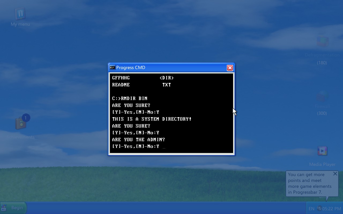Dismiss the Progressbar 7 tooltip balloon

pyautogui.click(x=335, y=174)
